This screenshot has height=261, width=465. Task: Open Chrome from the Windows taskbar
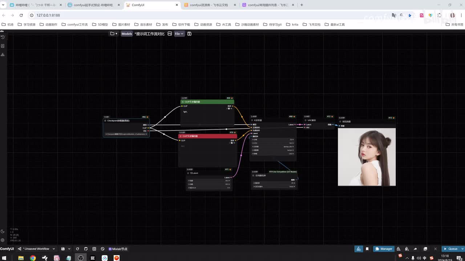[33, 258]
